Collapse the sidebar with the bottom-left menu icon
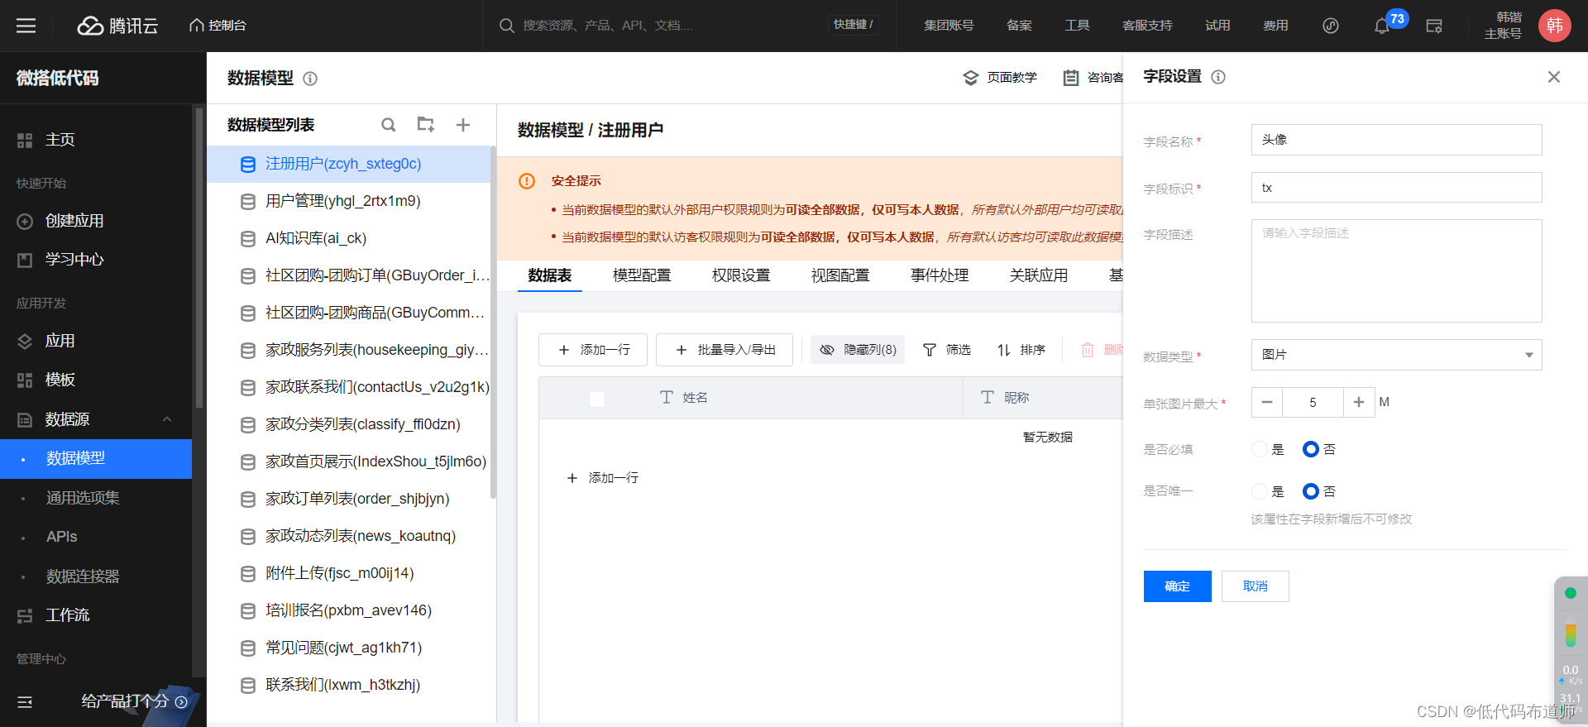This screenshot has height=727, width=1588. point(25,702)
